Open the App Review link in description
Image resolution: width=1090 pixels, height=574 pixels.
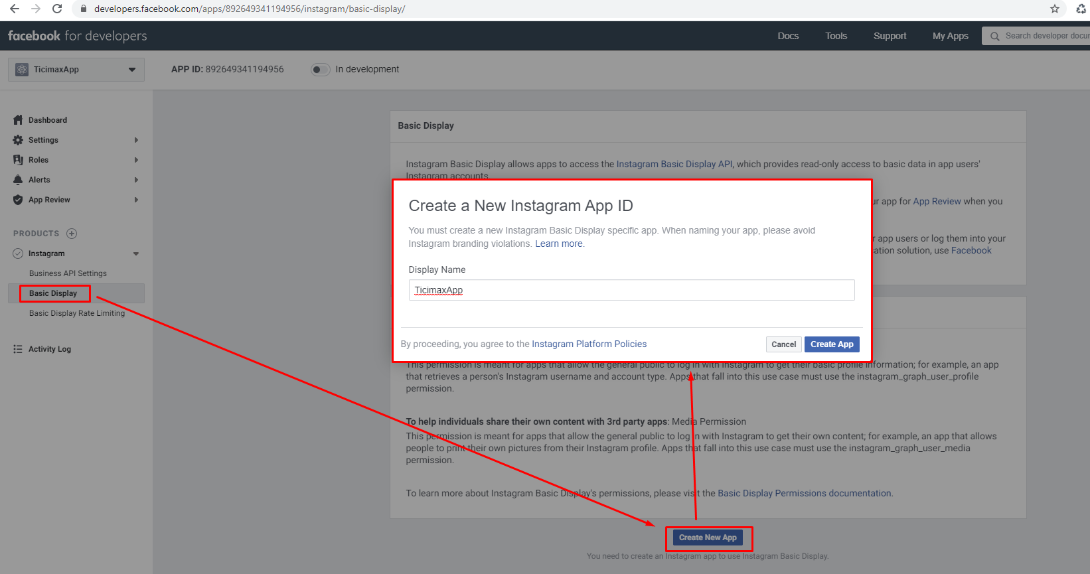click(937, 201)
